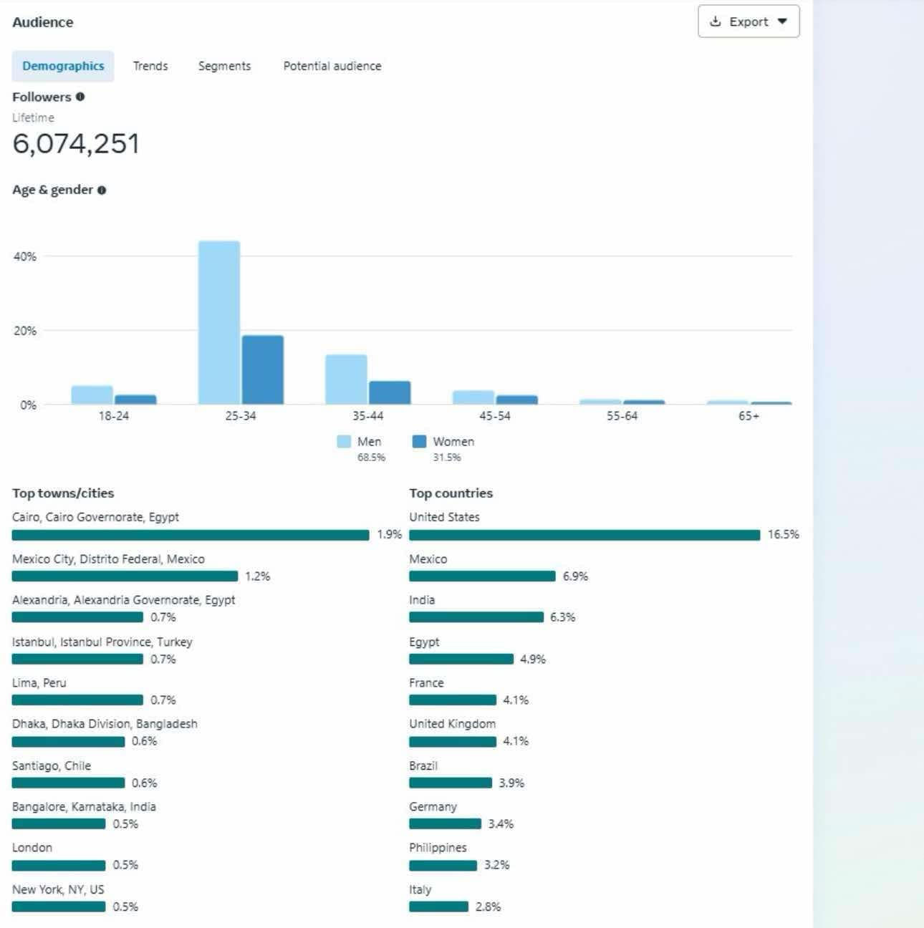Viewport: 924px width, 928px height.
Task: Switch to the Trends tab
Action: click(150, 66)
